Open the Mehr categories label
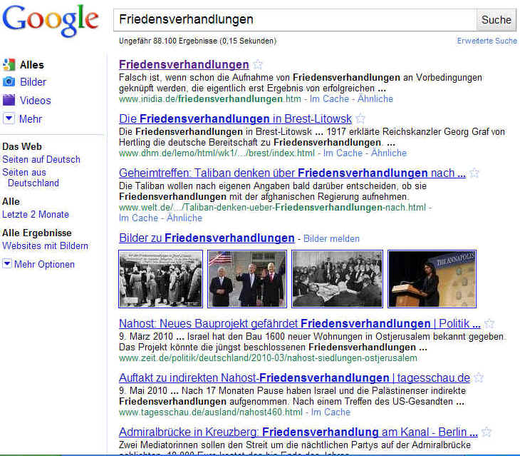Image resolution: width=520 pixels, height=456 pixels. pyautogui.click(x=31, y=119)
